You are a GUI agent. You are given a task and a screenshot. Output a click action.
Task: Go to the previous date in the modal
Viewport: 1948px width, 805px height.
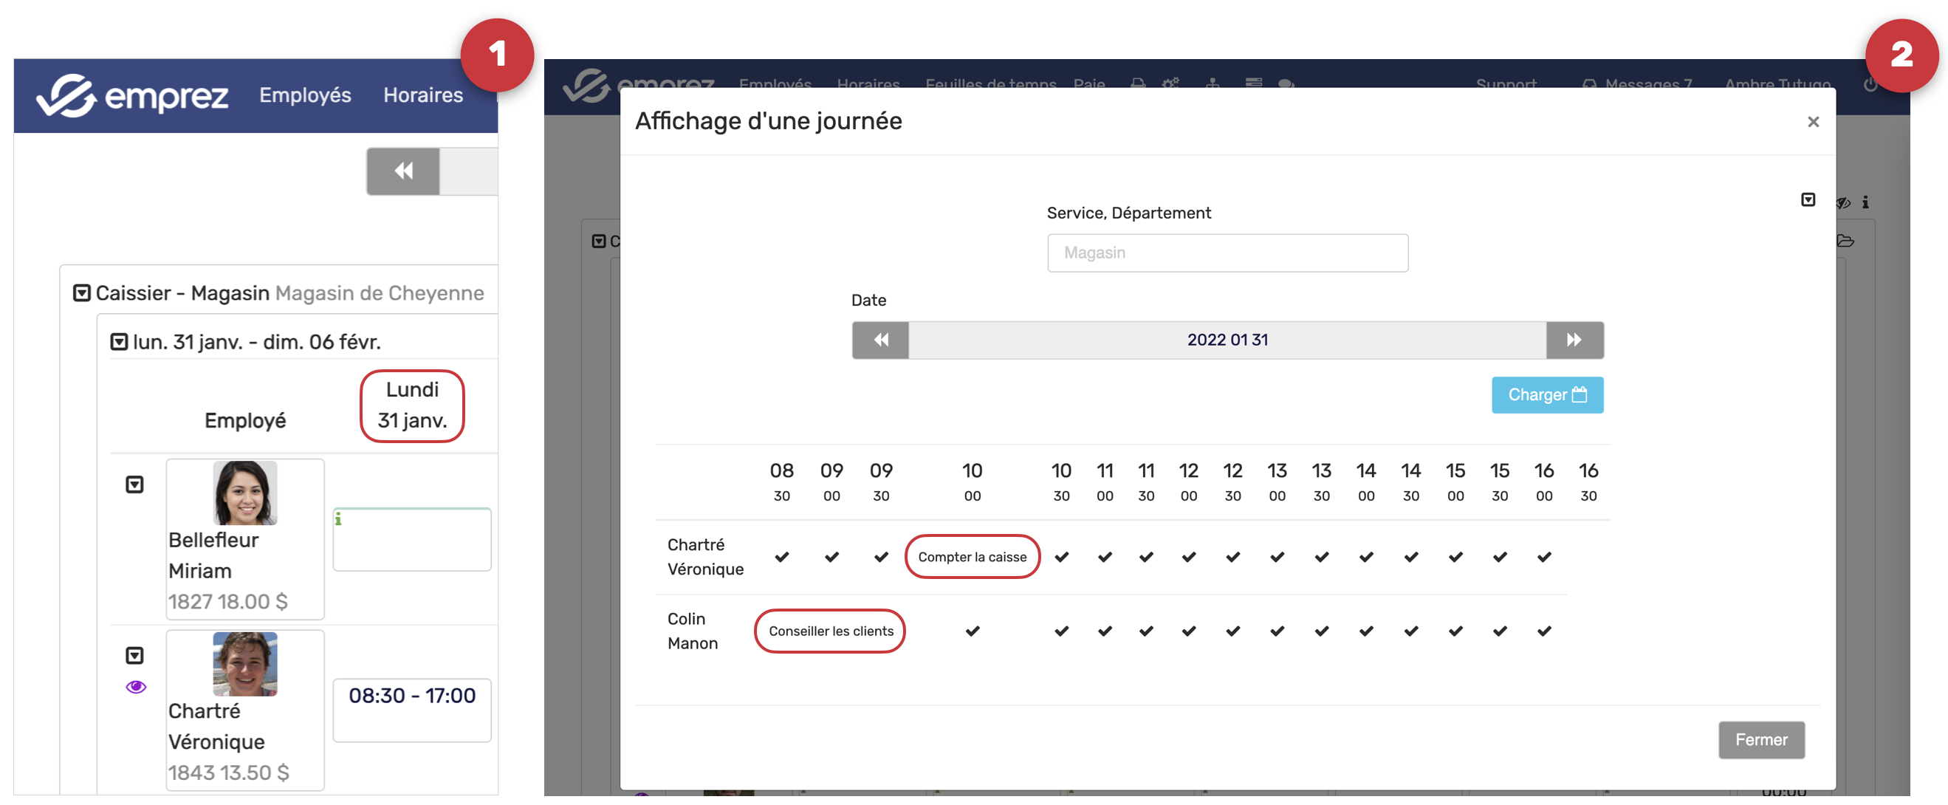click(x=880, y=340)
